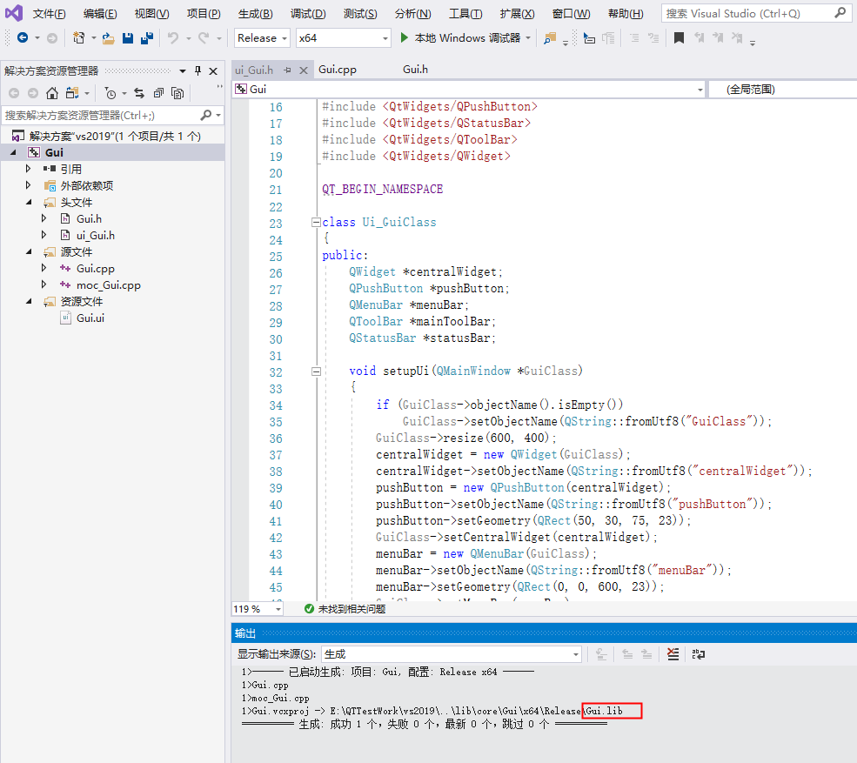Open the (全局范围) scope dropdown
857x763 pixels.
[x=783, y=89]
